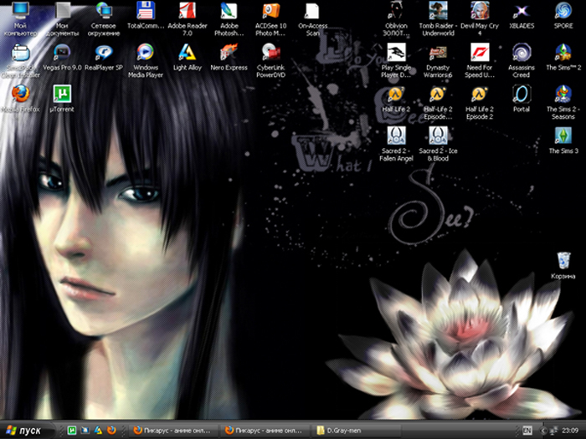Image resolution: width=586 pixels, height=439 pixels.
Task: Click µTorrent icon in Quick Launch bar
Action: 72,431
